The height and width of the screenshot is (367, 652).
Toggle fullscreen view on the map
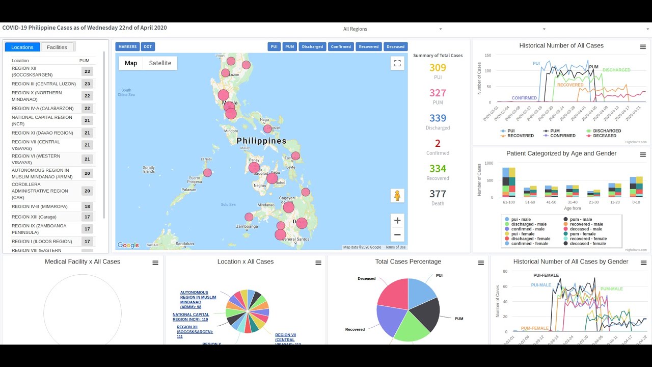[x=397, y=63]
